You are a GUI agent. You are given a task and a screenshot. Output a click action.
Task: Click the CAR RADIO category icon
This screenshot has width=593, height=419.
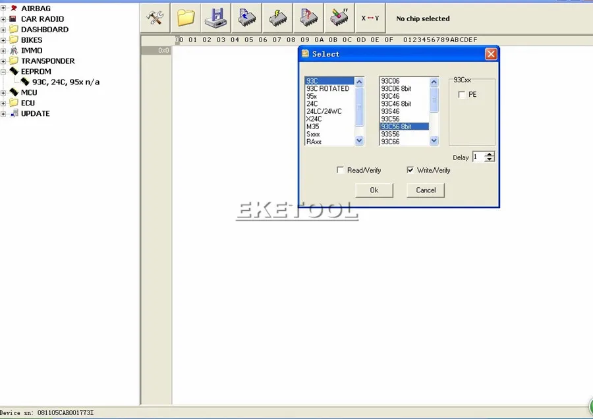pyautogui.click(x=13, y=18)
